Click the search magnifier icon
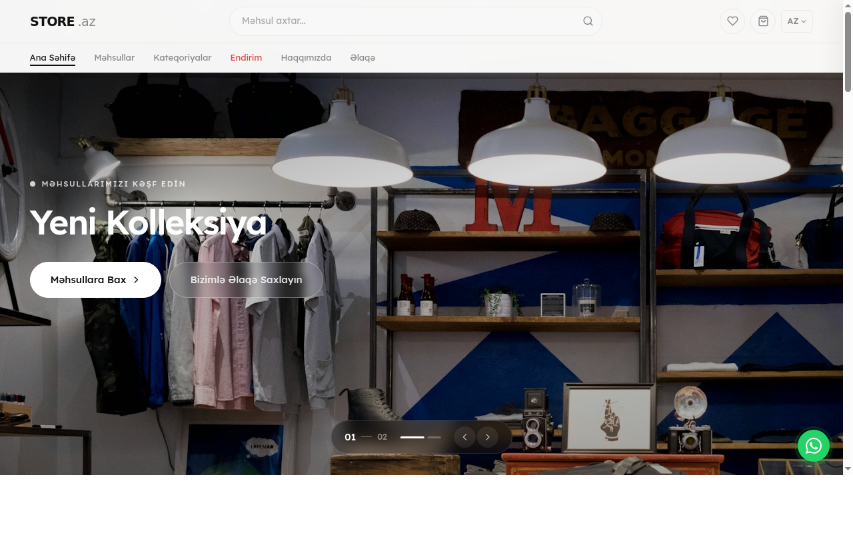This screenshot has width=853, height=533. click(x=588, y=21)
